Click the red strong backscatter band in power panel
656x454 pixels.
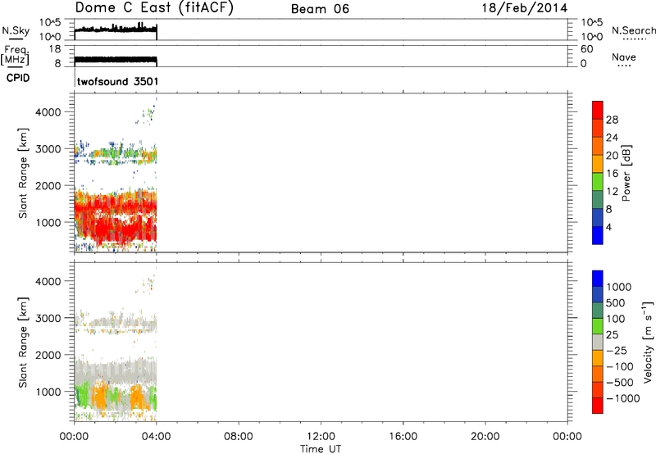point(116,217)
